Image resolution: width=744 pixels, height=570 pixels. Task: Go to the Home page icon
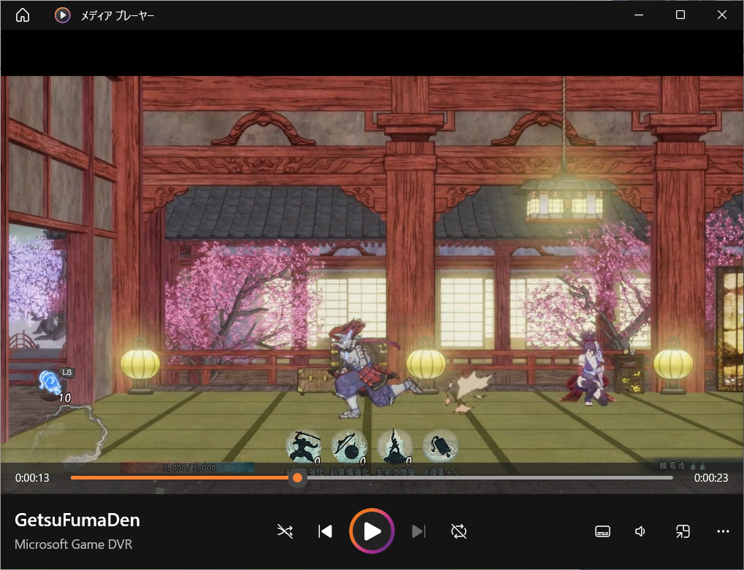pos(23,15)
